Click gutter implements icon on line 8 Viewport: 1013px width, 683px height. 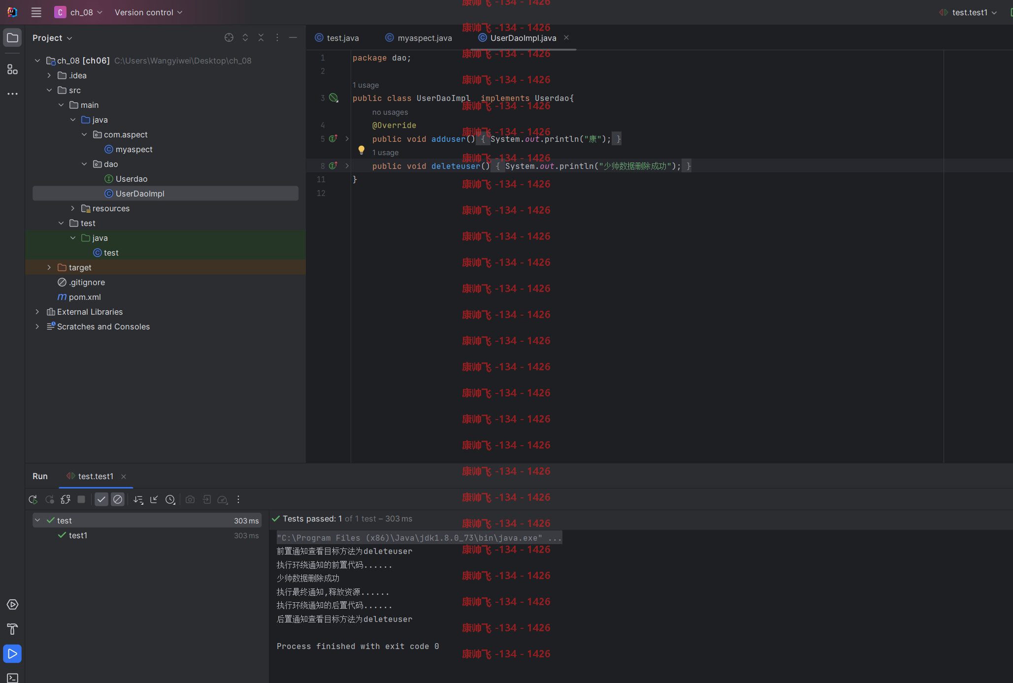point(333,166)
